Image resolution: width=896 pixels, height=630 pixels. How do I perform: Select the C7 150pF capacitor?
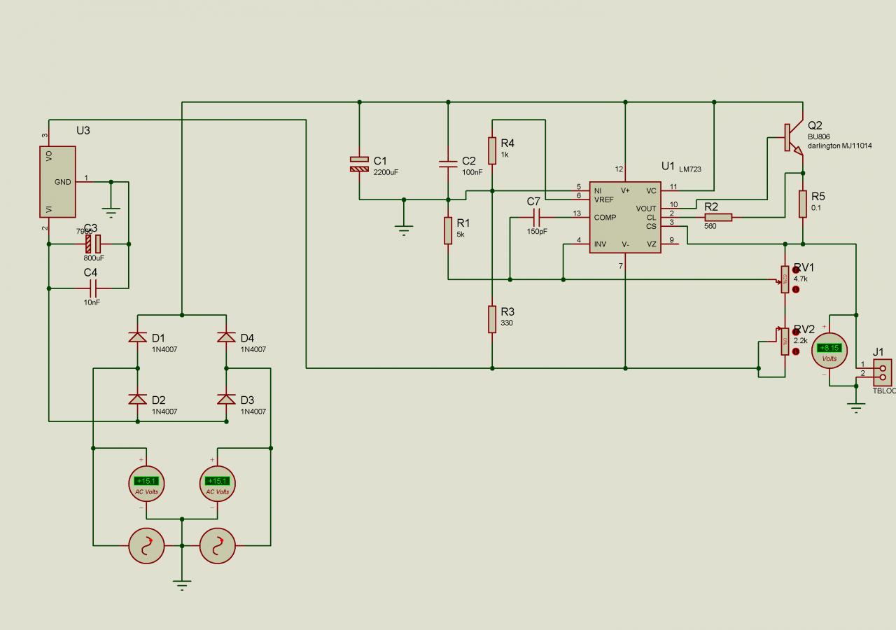pyautogui.click(x=537, y=217)
